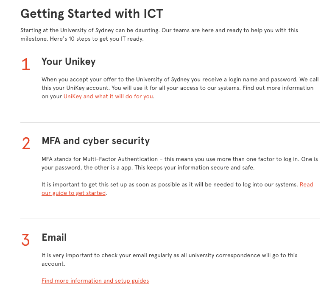Click the red step number 3

(26, 240)
